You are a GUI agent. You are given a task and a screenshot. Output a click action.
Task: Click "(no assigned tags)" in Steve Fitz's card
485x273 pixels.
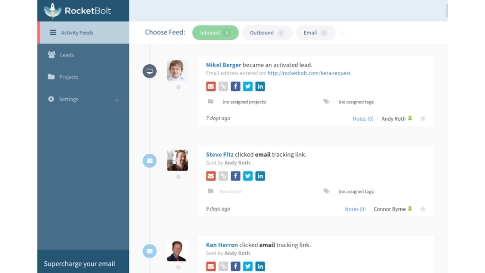[357, 192]
